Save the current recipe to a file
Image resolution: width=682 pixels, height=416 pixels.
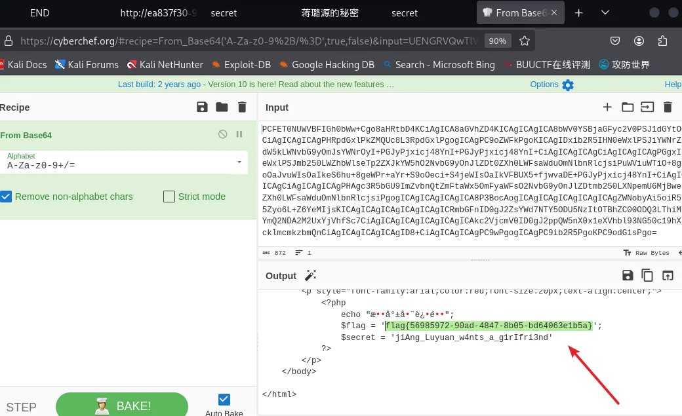202,107
